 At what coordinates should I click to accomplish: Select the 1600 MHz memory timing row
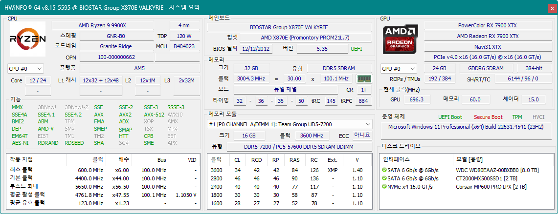click(290, 203)
